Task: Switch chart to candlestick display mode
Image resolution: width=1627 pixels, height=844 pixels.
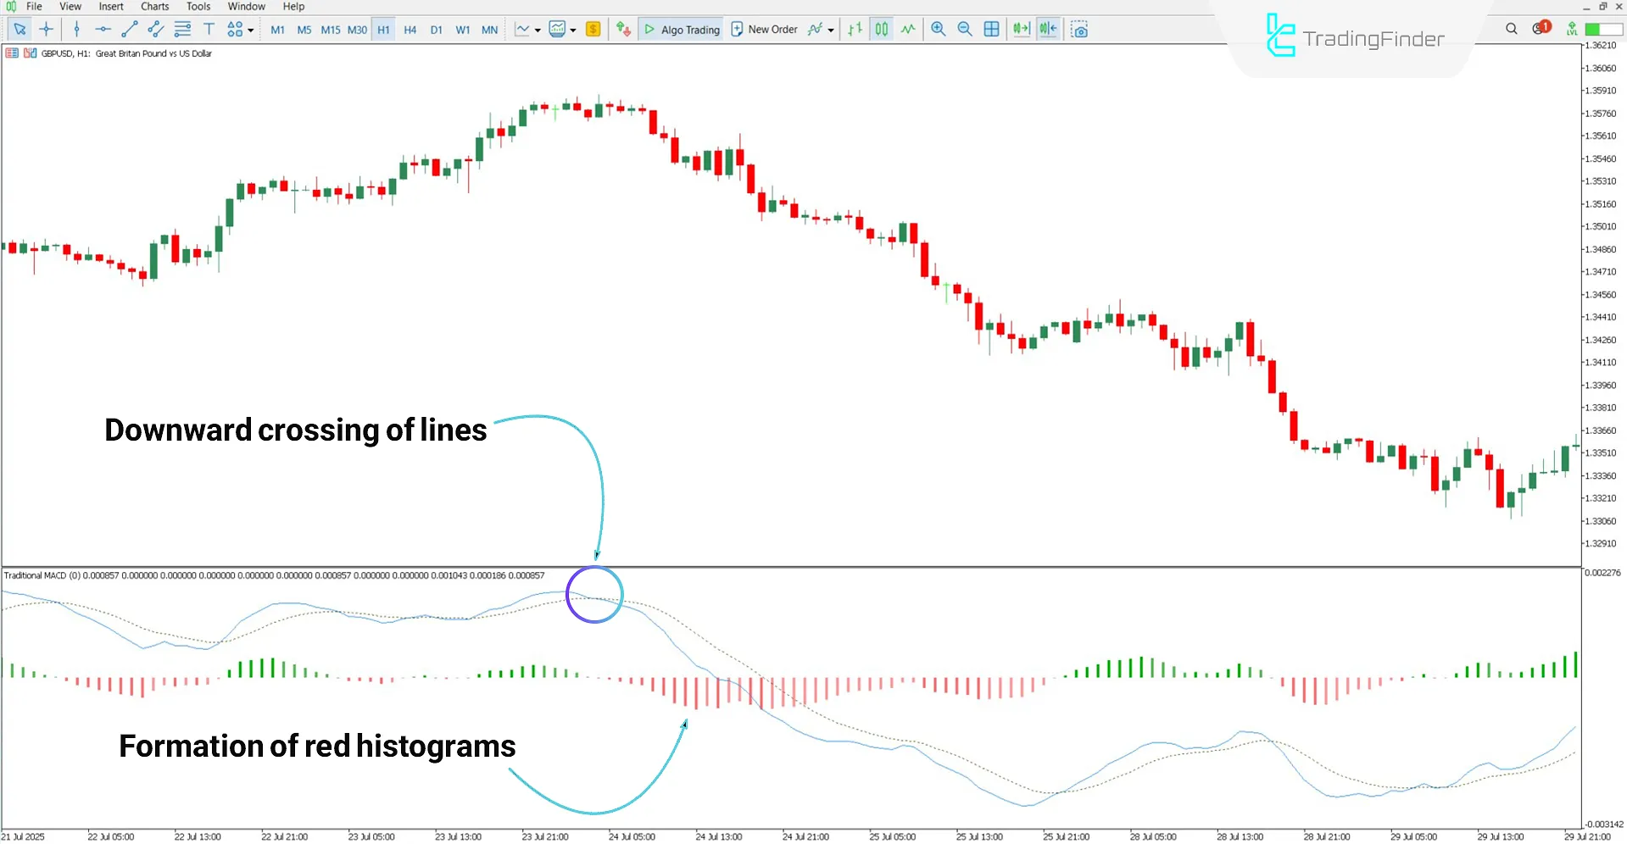Action: pos(881,30)
